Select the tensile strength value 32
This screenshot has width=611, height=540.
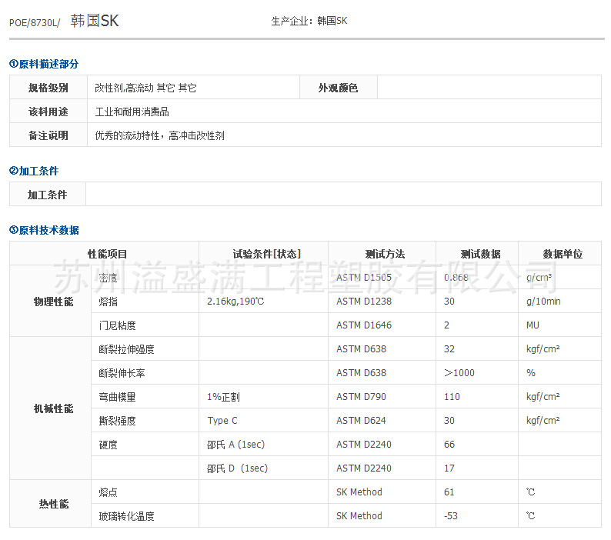449,348
